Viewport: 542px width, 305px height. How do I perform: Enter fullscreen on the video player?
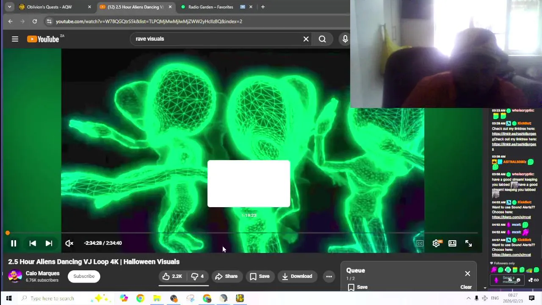point(468,243)
